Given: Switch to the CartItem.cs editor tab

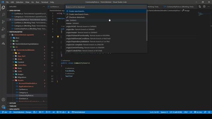Looking at the screenshot, I should (54, 7).
